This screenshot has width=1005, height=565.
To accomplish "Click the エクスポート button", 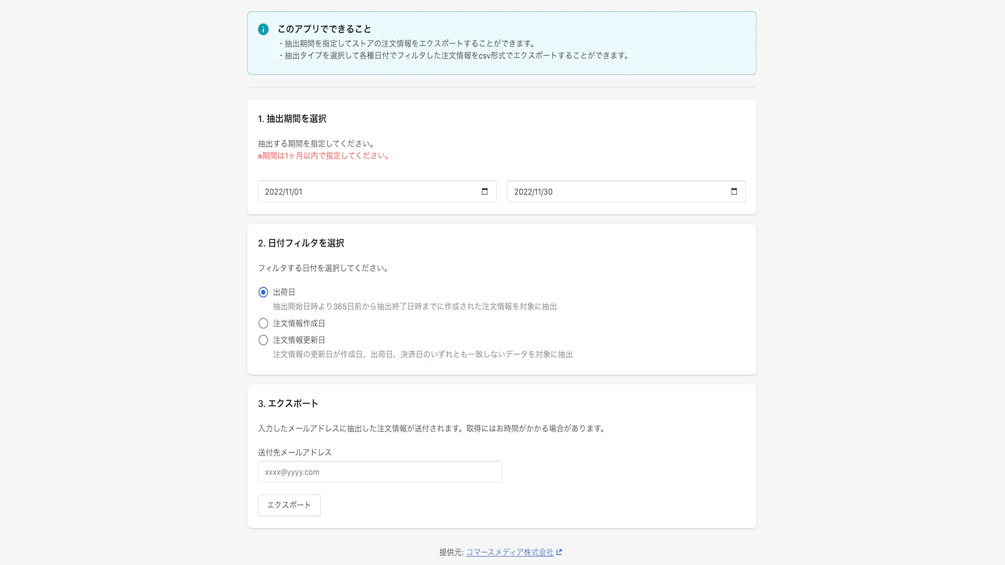I will click(289, 505).
